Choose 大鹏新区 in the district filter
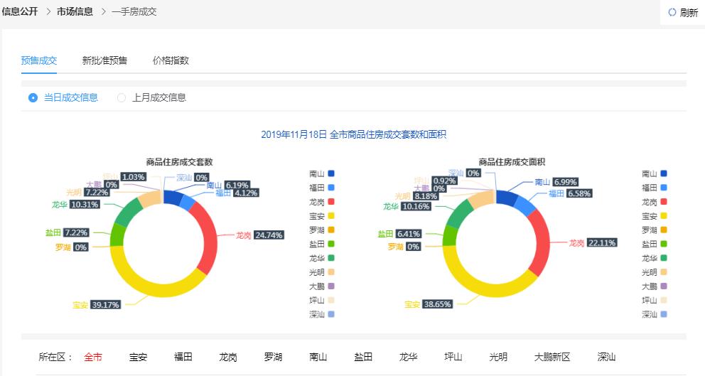Image resolution: width=705 pixels, height=376 pixels. click(552, 357)
